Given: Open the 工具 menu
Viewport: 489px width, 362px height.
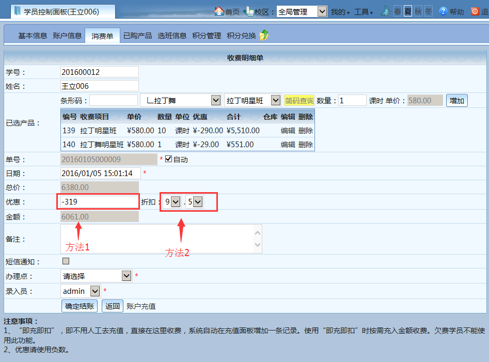Looking at the screenshot, I should (364, 12).
